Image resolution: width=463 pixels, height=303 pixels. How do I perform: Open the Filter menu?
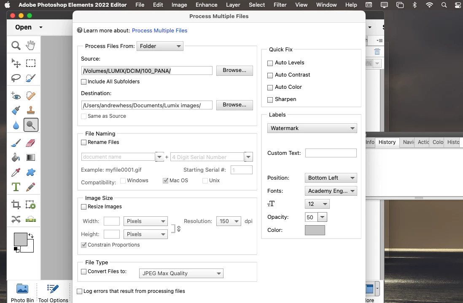[x=280, y=5]
